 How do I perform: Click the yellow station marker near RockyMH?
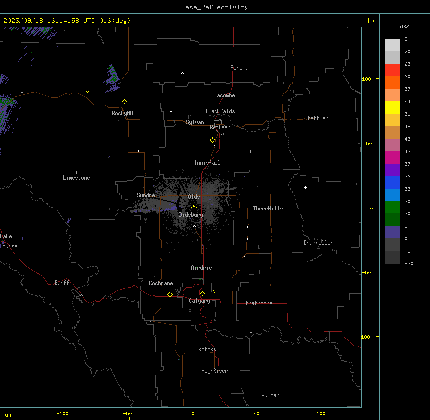click(x=125, y=102)
